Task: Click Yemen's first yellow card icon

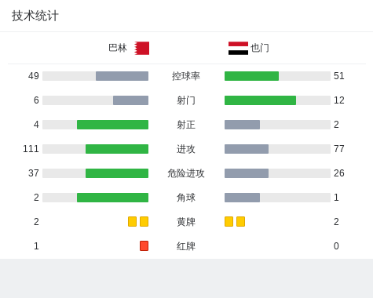Action: [x=229, y=221]
